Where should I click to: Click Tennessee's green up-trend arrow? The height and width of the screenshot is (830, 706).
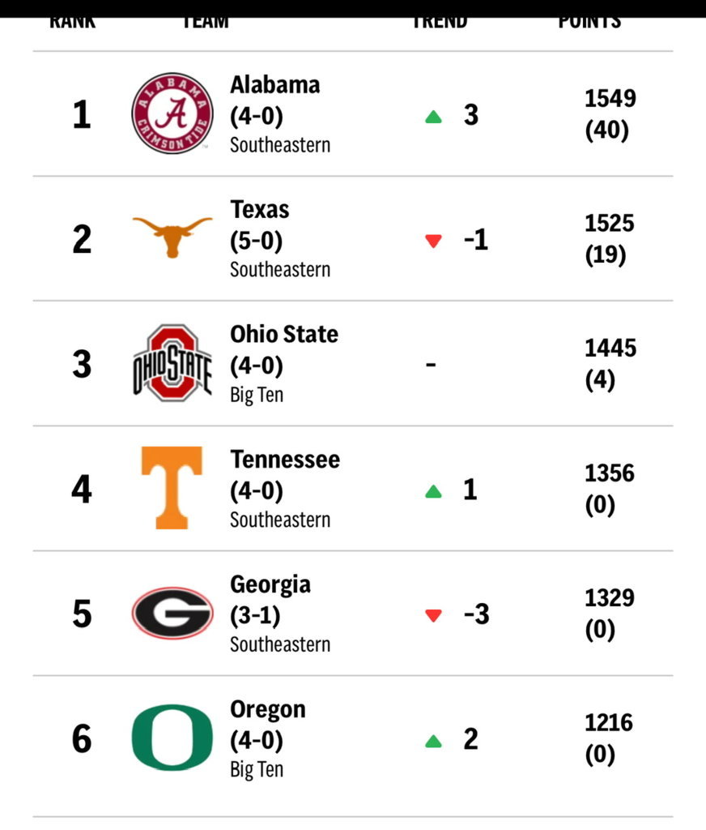pyautogui.click(x=433, y=492)
